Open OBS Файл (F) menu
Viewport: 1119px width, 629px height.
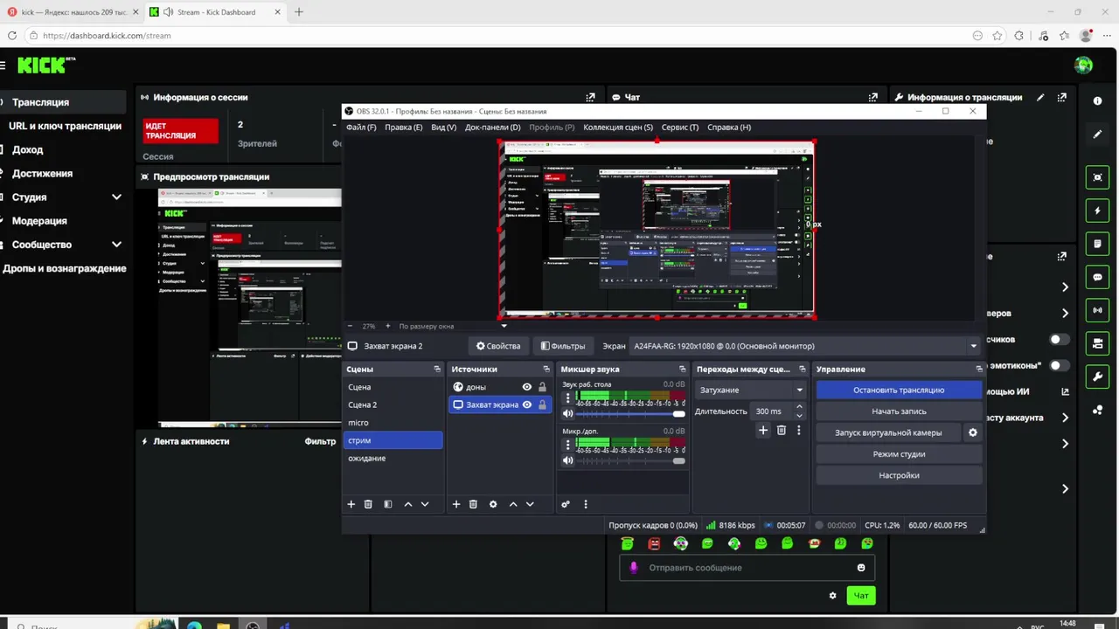[361, 128]
